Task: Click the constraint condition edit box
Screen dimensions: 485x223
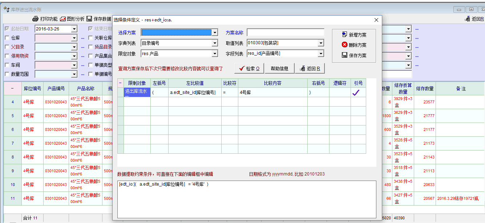Action: [x=246, y=199]
